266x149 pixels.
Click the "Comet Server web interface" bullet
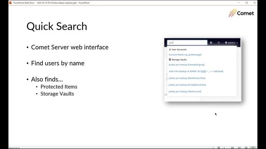[x=69, y=47]
